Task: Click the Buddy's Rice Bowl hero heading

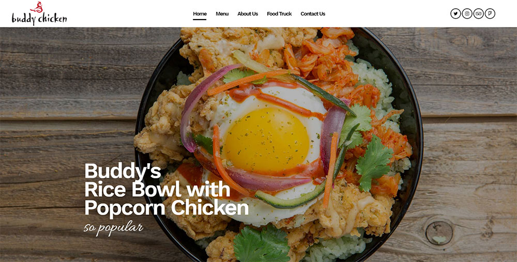Action: point(166,189)
